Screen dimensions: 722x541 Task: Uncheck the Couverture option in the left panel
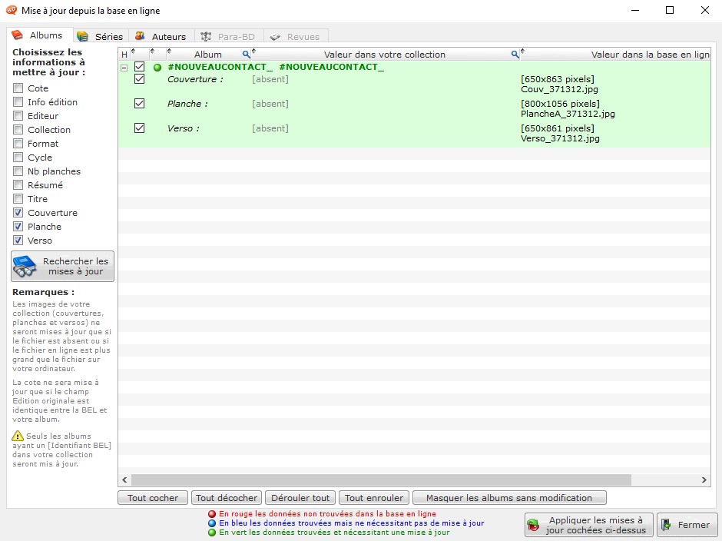(x=18, y=213)
